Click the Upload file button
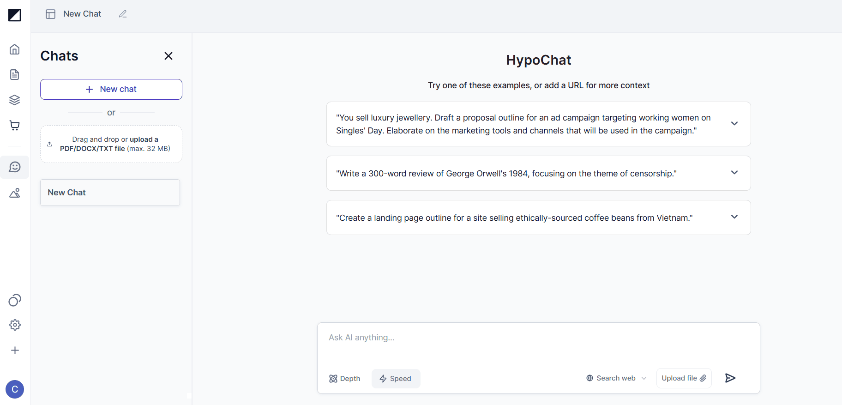 point(684,378)
